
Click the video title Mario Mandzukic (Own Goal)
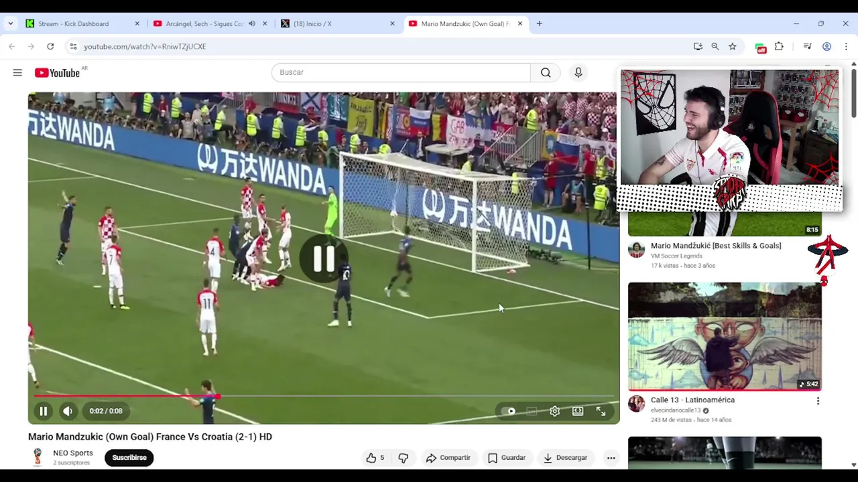(x=150, y=436)
